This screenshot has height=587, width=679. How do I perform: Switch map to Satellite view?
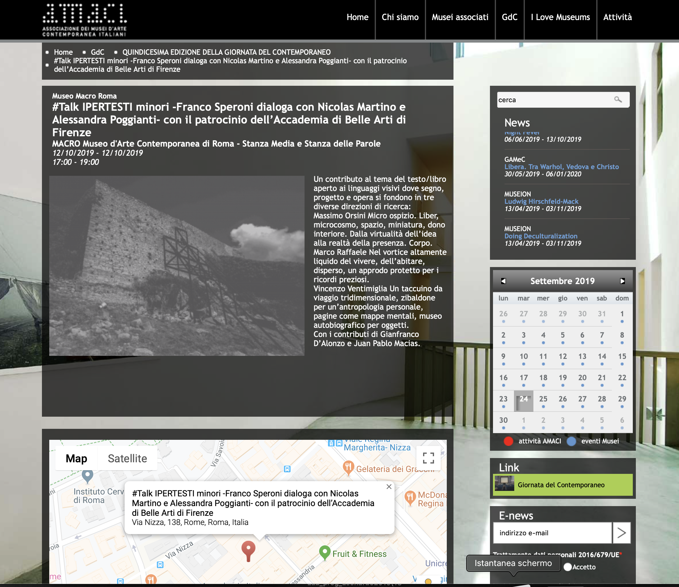tap(127, 458)
